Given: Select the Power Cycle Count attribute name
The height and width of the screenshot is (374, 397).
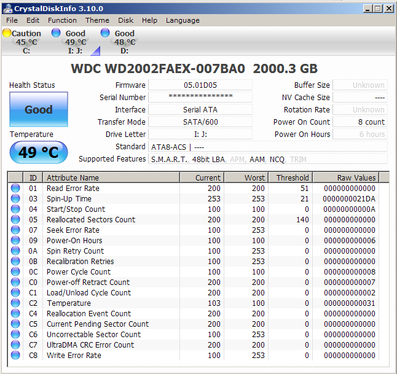Looking at the screenshot, I should 79,272.
